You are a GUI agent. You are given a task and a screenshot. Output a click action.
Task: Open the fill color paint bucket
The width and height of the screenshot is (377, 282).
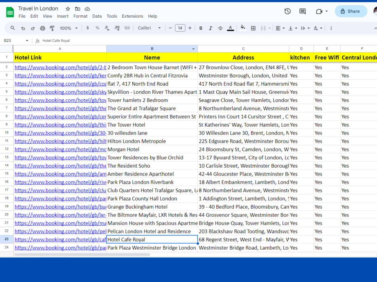pyautogui.click(x=243, y=28)
